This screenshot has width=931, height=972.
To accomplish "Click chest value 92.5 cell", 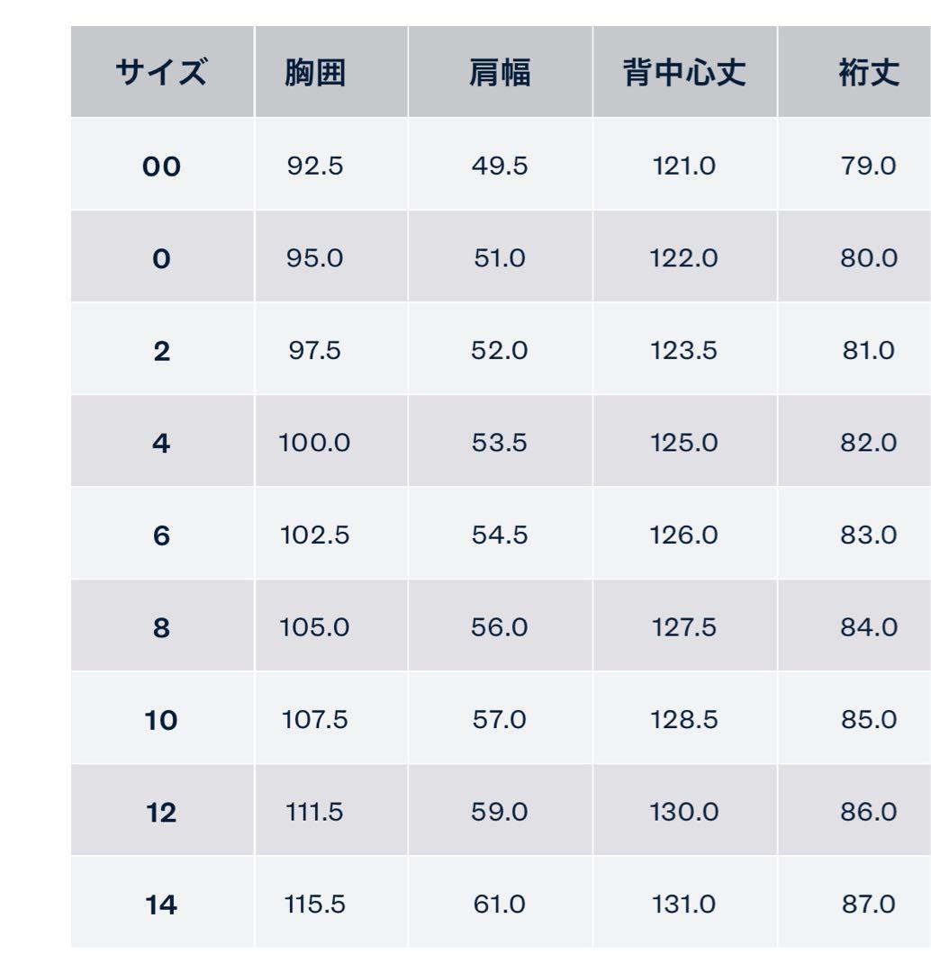I will pyautogui.click(x=314, y=166).
